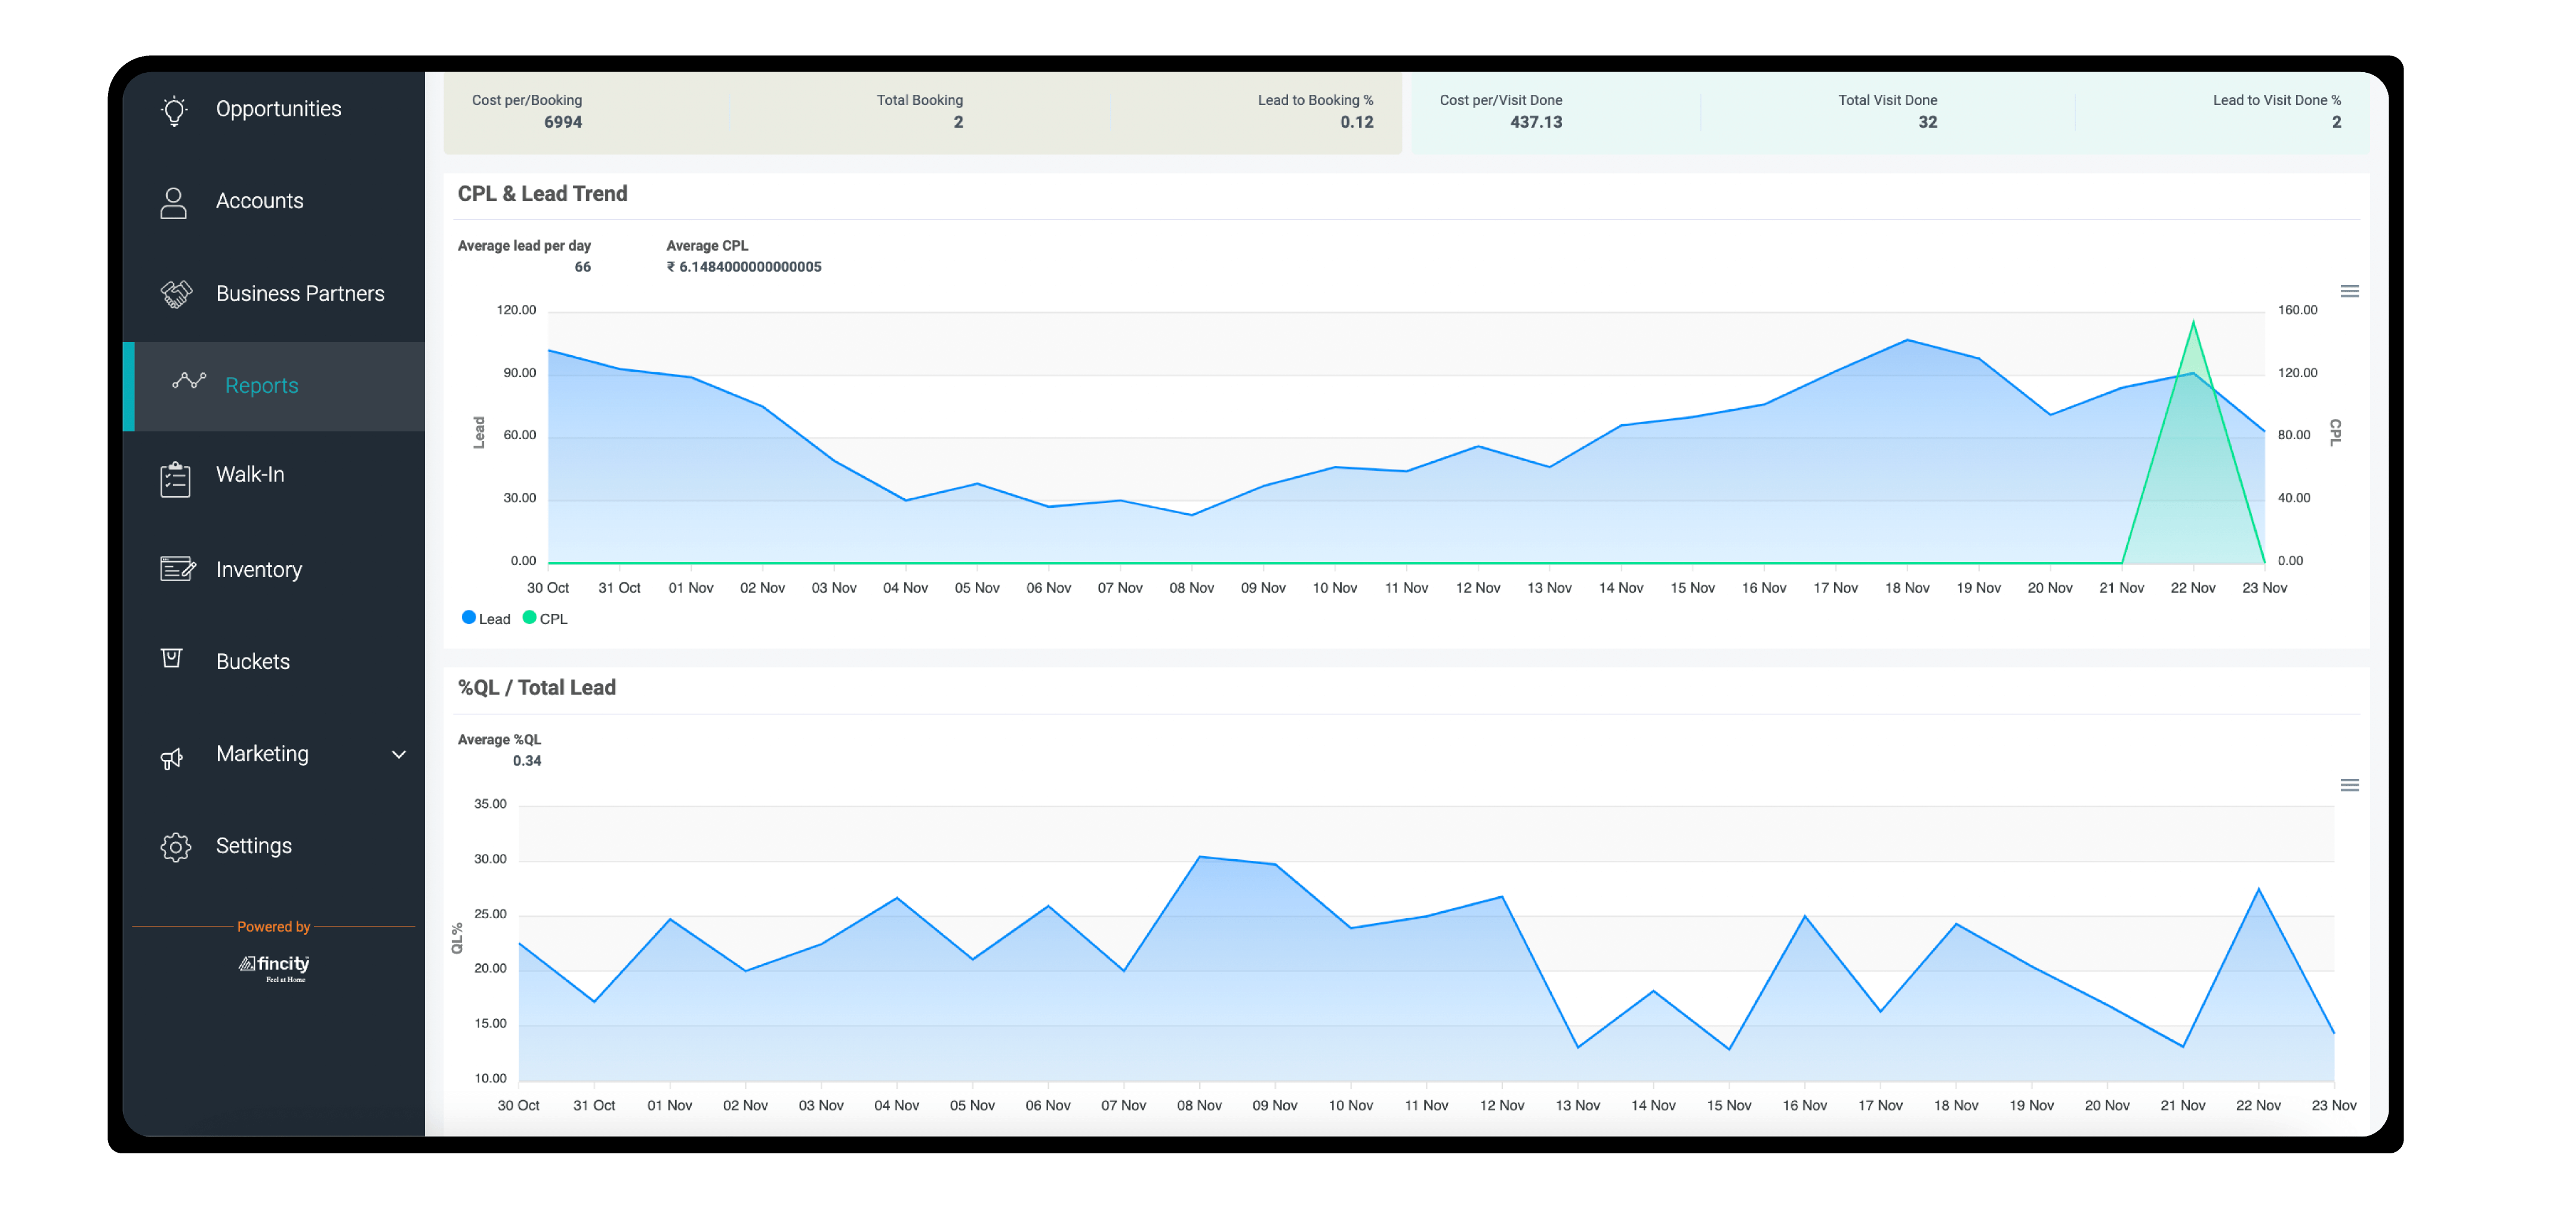Click the Average %QL value 0.34
The image size is (2576, 1210).
(x=527, y=761)
